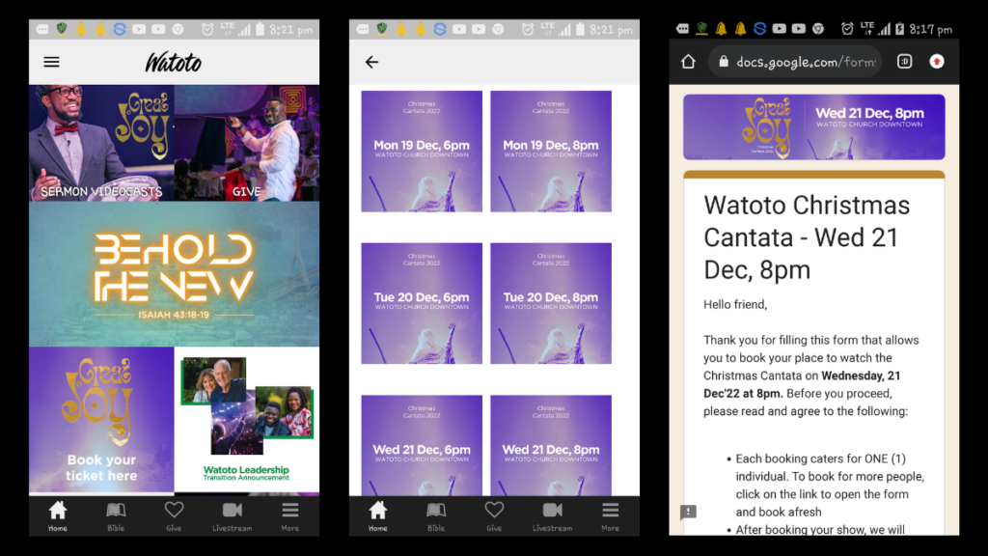
Task: Tap the Great Joy form header banner
Action: [814, 126]
